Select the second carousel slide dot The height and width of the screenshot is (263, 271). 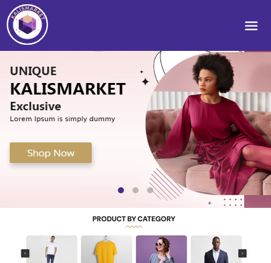[x=135, y=190]
